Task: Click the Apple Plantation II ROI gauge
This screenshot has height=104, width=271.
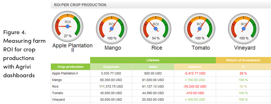Action: tap(67, 26)
